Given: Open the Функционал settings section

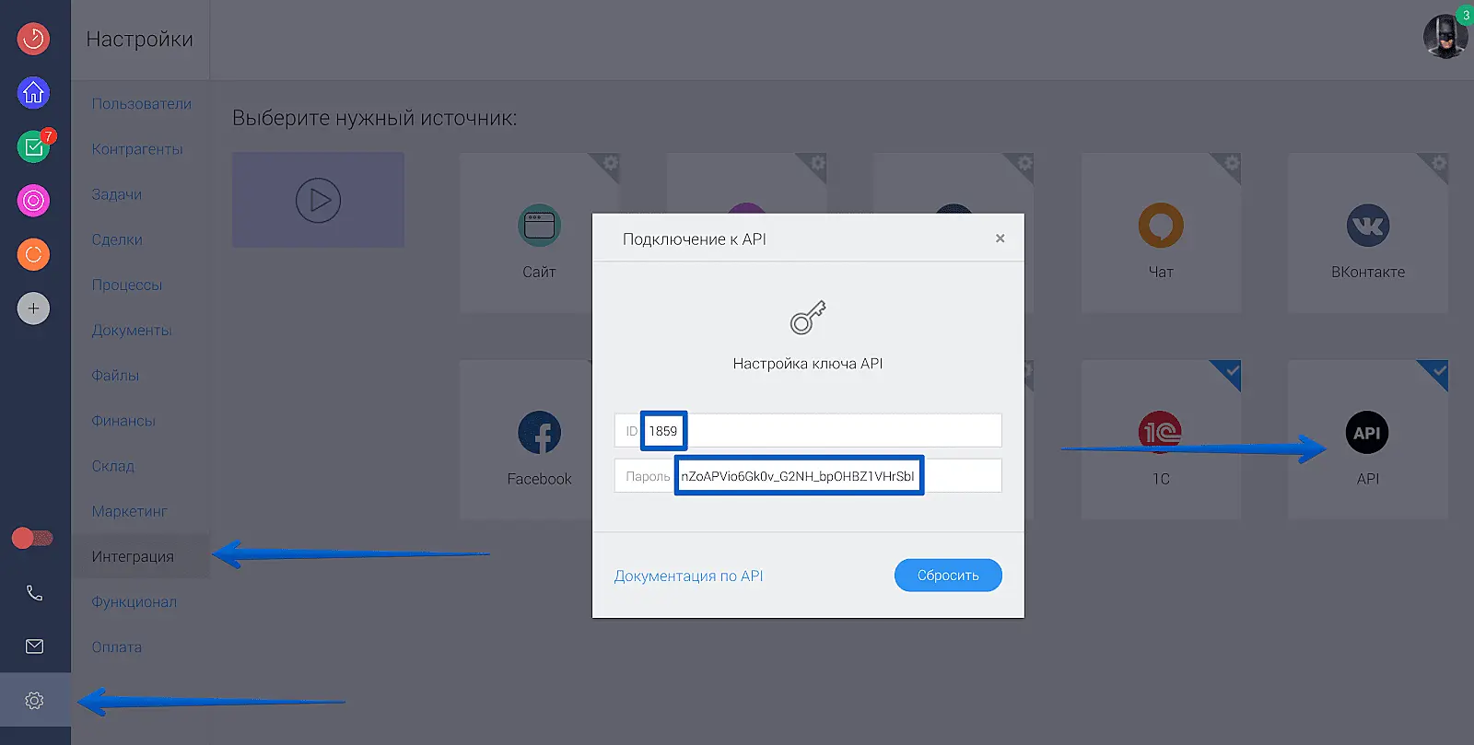Looking at the screenshot, I should [x=135, y=601].
